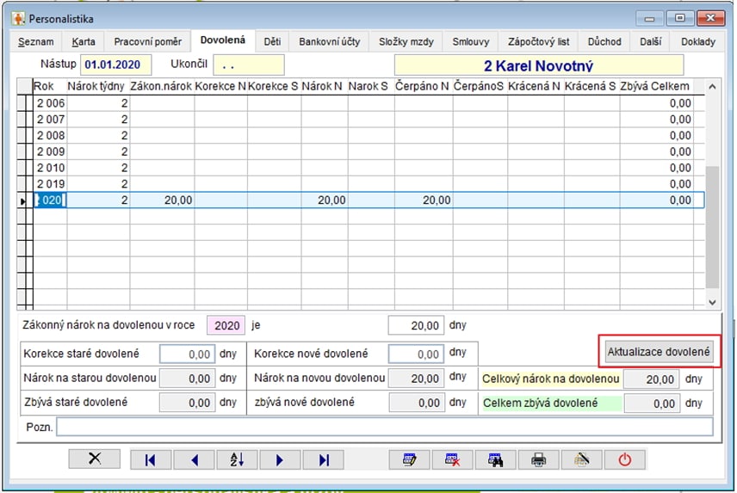Image resolution: width=737 pixels, height=493 pixels.
Task: Go to the next record
Action: coord(280,459)
